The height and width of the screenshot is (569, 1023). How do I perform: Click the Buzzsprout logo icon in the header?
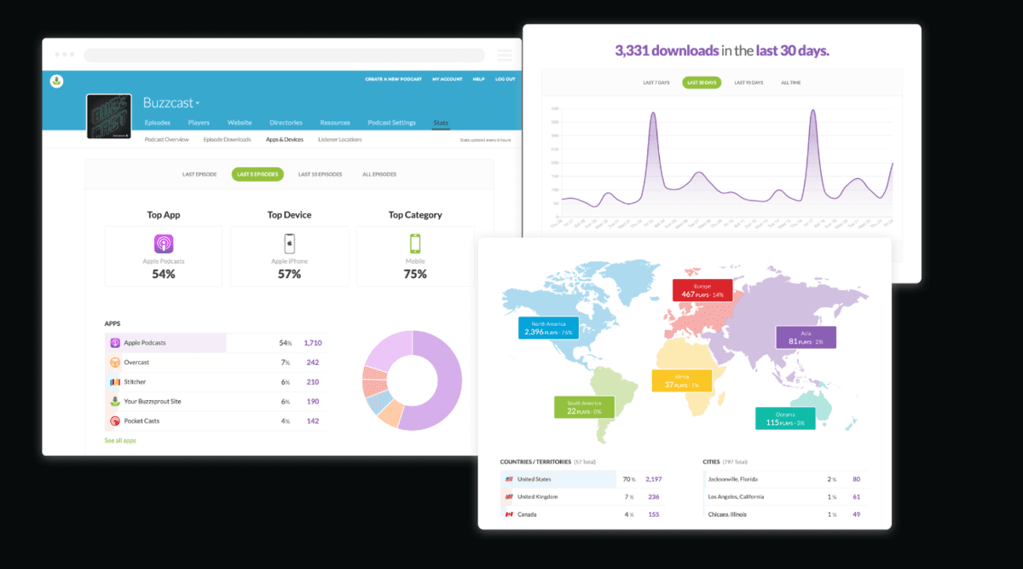[x=57, y=82]
